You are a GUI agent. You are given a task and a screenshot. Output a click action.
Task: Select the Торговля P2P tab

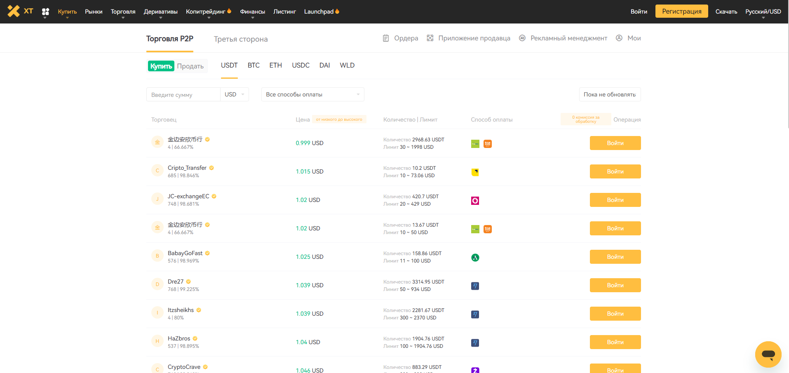[x=170, y=39]
